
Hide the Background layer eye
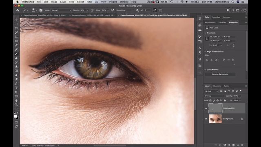pos(206,119)
